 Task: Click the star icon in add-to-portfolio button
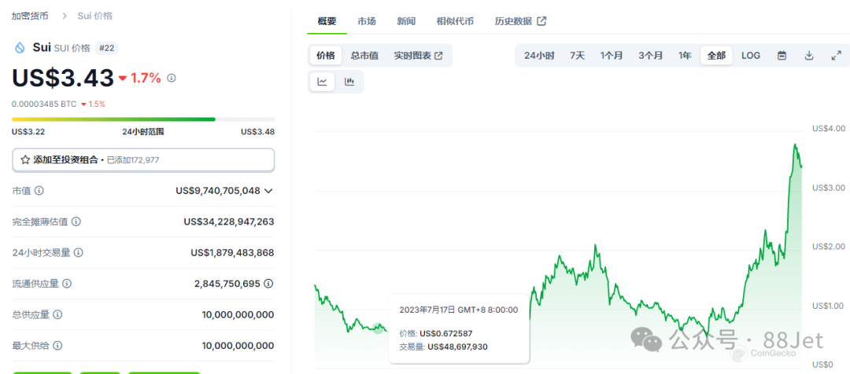coord(25,159)
